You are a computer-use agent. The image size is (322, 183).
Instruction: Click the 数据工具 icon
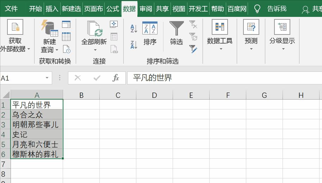[x=220, y=27]
